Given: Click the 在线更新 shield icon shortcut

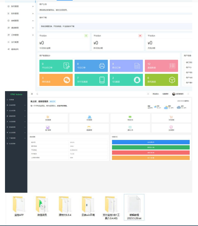Looking at the screenshot, I should pyautogui.click(x=171, y=127).
